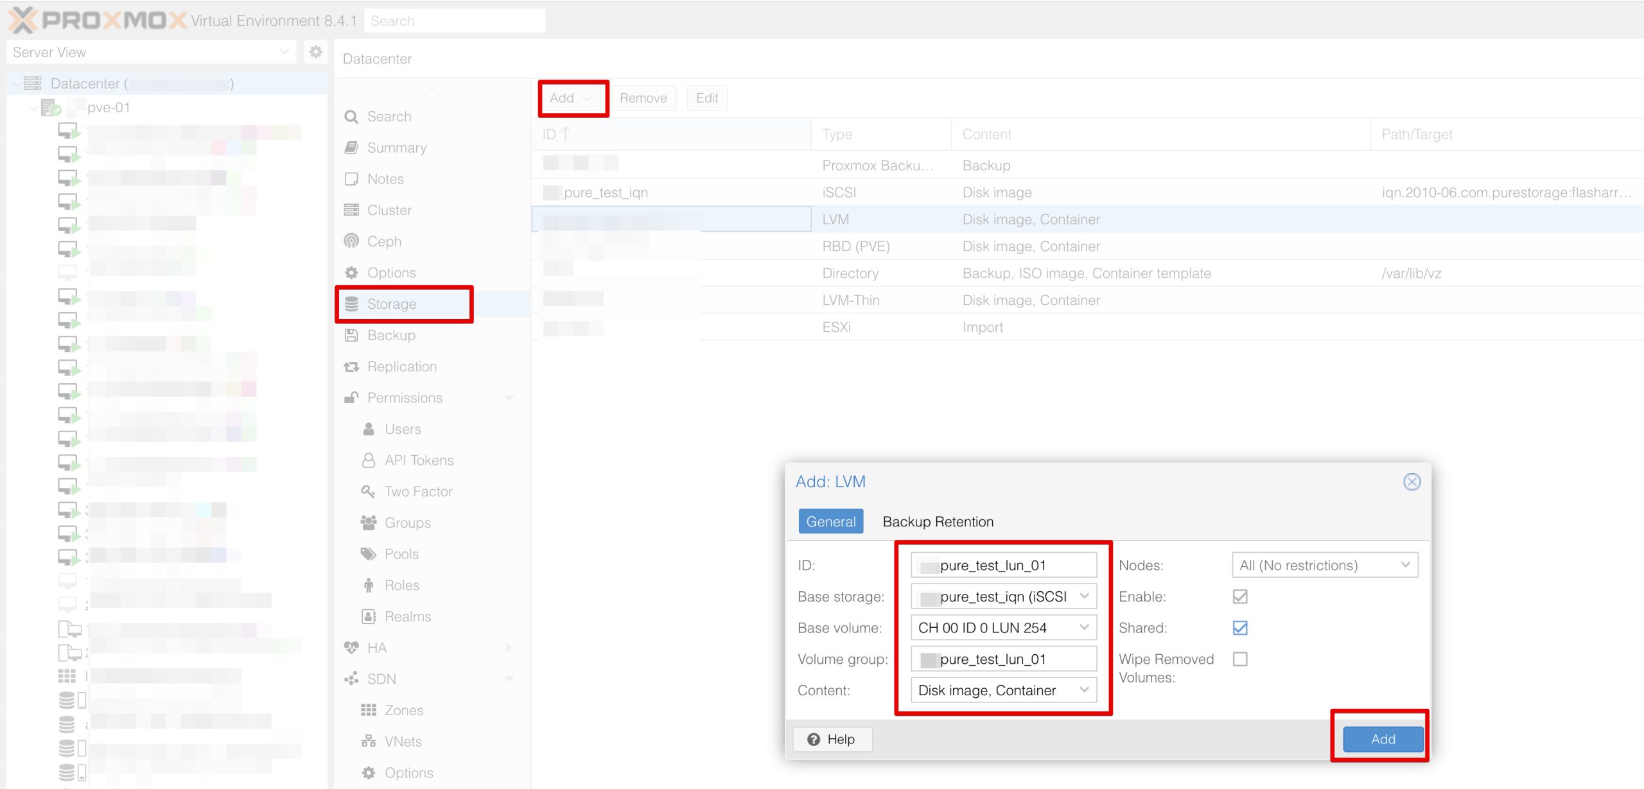Viewport: 1644px width, 789px height.
Task: Click the Replication arrows icon
Action: tap(351, 367)
